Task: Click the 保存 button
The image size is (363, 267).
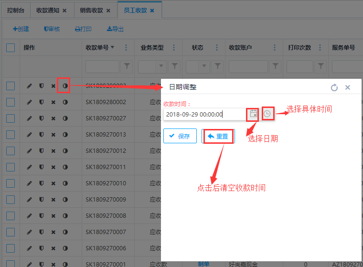Action: click(180, 136)
